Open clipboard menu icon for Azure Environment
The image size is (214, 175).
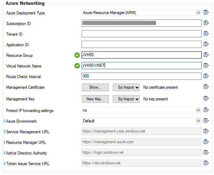[206, 121]
